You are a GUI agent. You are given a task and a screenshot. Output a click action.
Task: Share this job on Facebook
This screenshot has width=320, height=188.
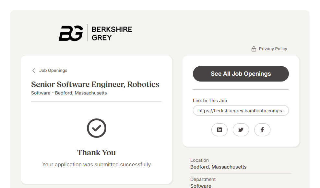tap(262, 130)
